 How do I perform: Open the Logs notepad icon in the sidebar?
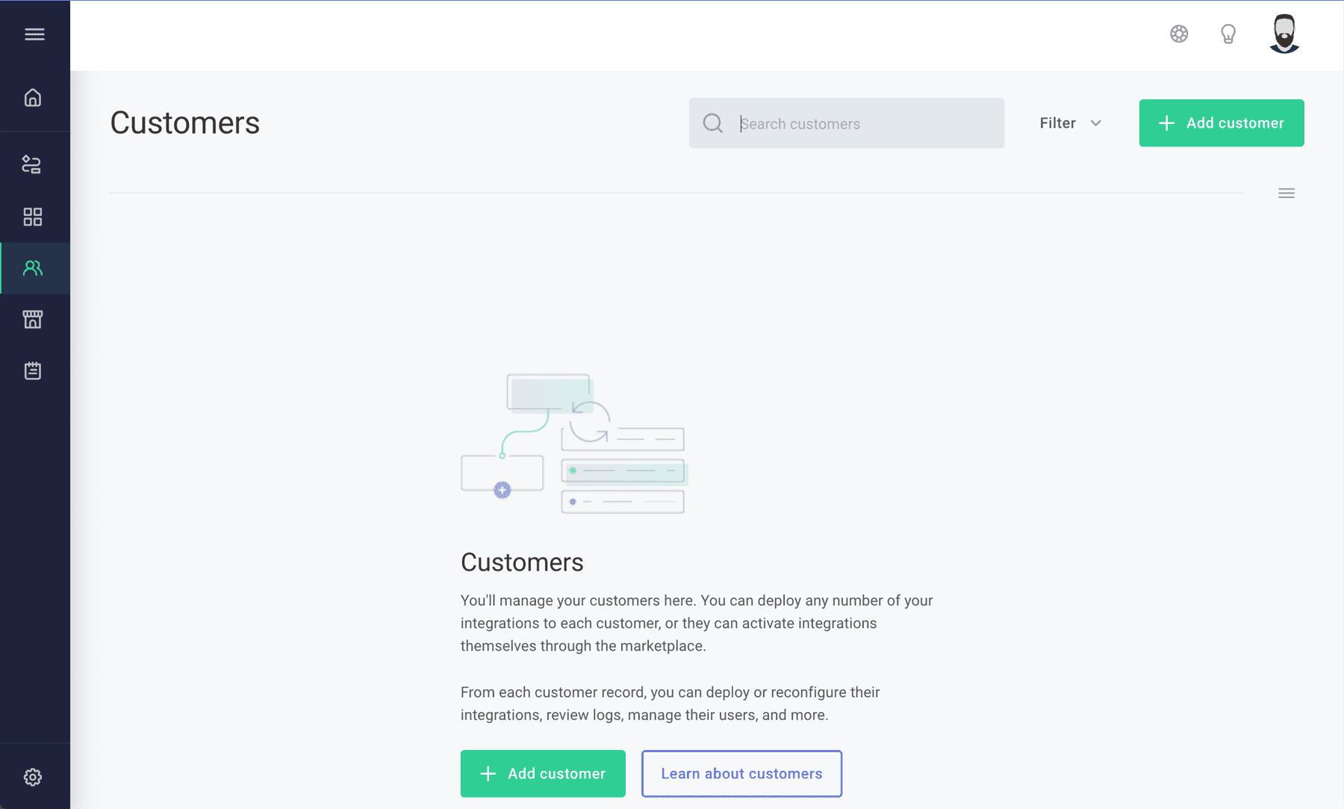tap(34, 370)
